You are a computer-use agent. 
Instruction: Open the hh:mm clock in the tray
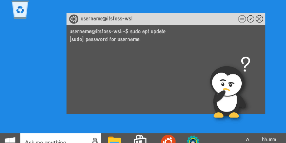[269, 139]
